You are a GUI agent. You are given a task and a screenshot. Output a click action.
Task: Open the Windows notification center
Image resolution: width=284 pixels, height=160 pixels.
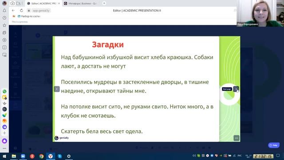tap(278, 156)
